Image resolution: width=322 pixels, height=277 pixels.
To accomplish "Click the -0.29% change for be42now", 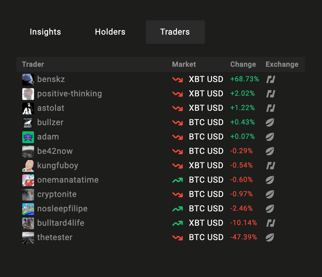I will (241, 151).
